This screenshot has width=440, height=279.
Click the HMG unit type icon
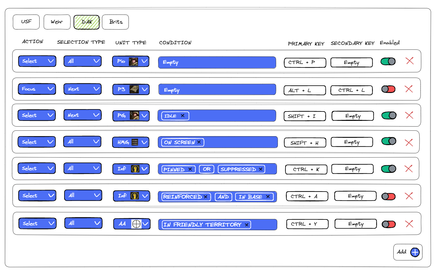(135, 142)
